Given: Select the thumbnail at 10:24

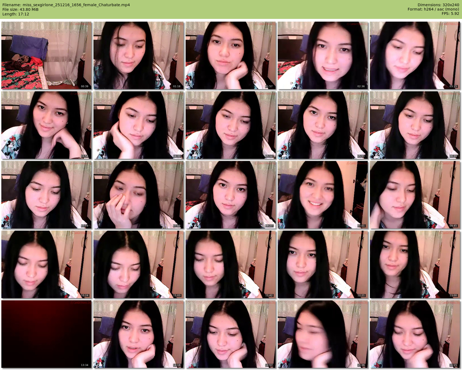Looking at the screenshot, I should click(46, 264).
